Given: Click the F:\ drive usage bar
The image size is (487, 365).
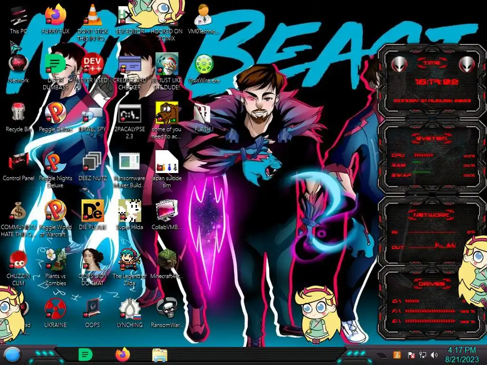Looking at the screenshot, I should (430, 311).
